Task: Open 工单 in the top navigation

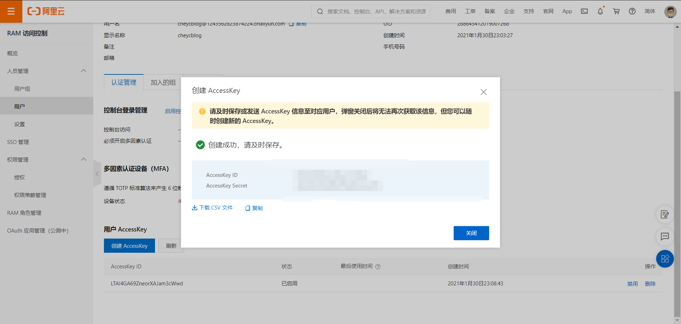Action: 470,11
